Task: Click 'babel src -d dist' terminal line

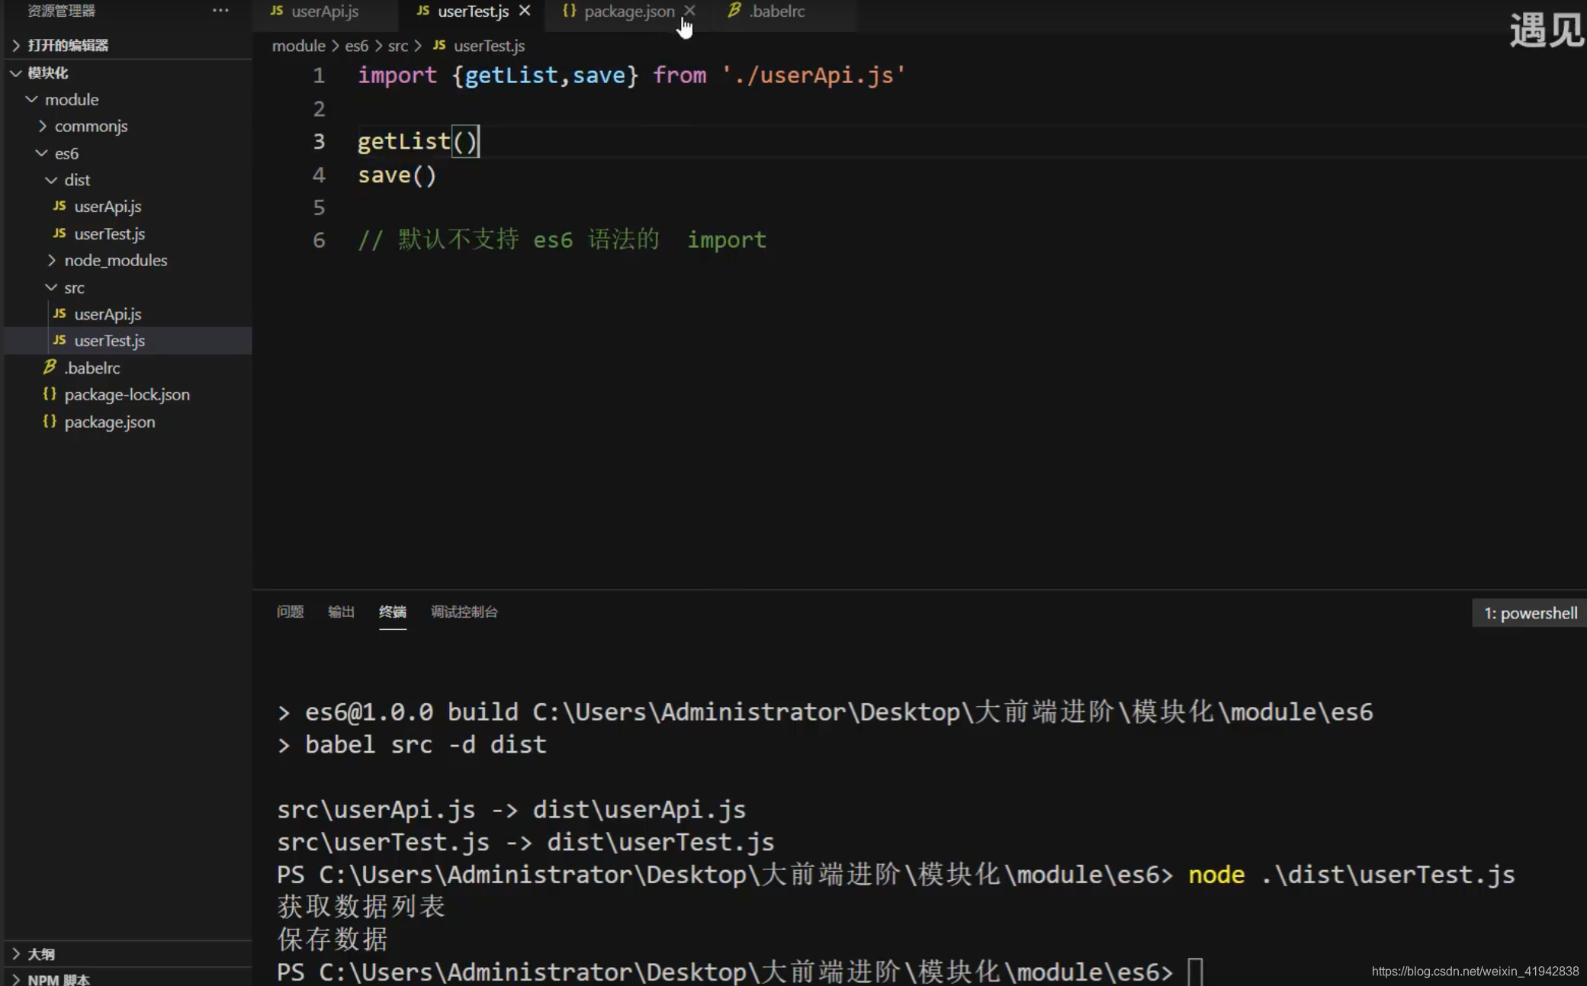Action: coord(426,744)
